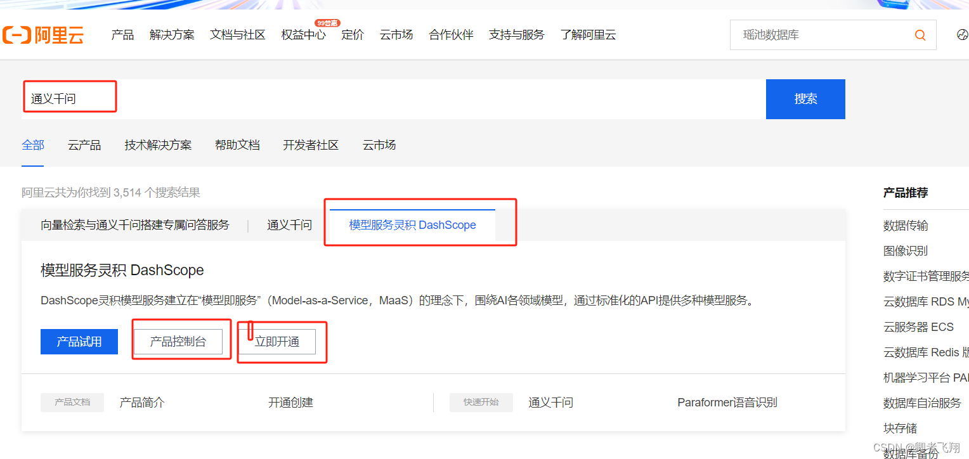Screen dimensions: 969x459
Task: Open the 了解阿里云 menu
Action: click(588, 35)
